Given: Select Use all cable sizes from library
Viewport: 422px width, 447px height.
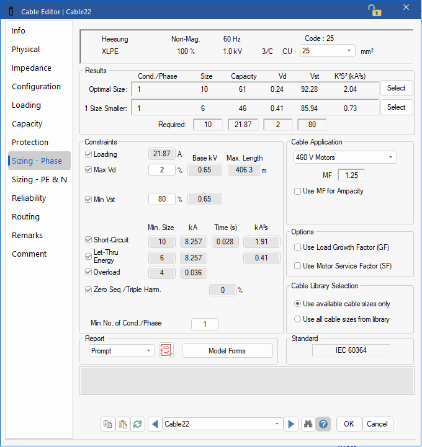Looking at the screenshot, I should [298, 319].
